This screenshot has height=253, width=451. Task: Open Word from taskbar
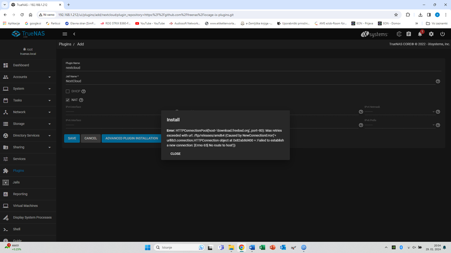tap(252, 247)
